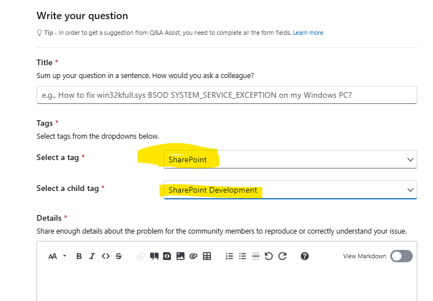Attach a file with paperclip icon
This screenshot has height=301, width=433.
pyautogui.click(x=193, y=257)
